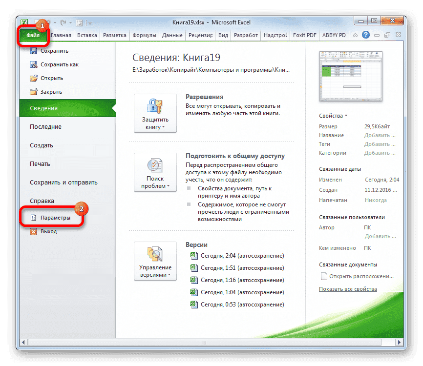Click the Сохранить как icon in sidebar
The width and height of the screenshot is (423, 366).
click(x=34, y=64)
